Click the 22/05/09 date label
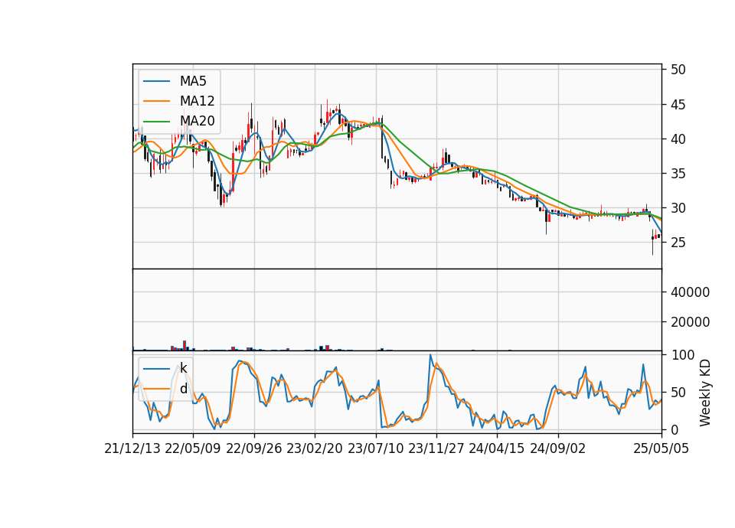 click(193, 448)
